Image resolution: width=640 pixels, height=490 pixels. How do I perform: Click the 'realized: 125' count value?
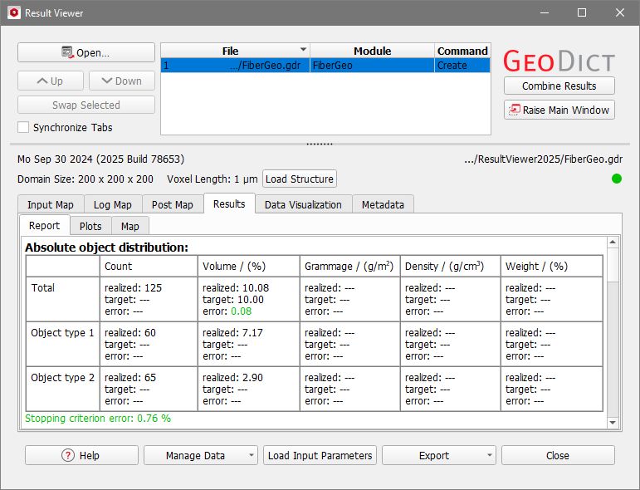pyautogui.click(x=133, y=288)
